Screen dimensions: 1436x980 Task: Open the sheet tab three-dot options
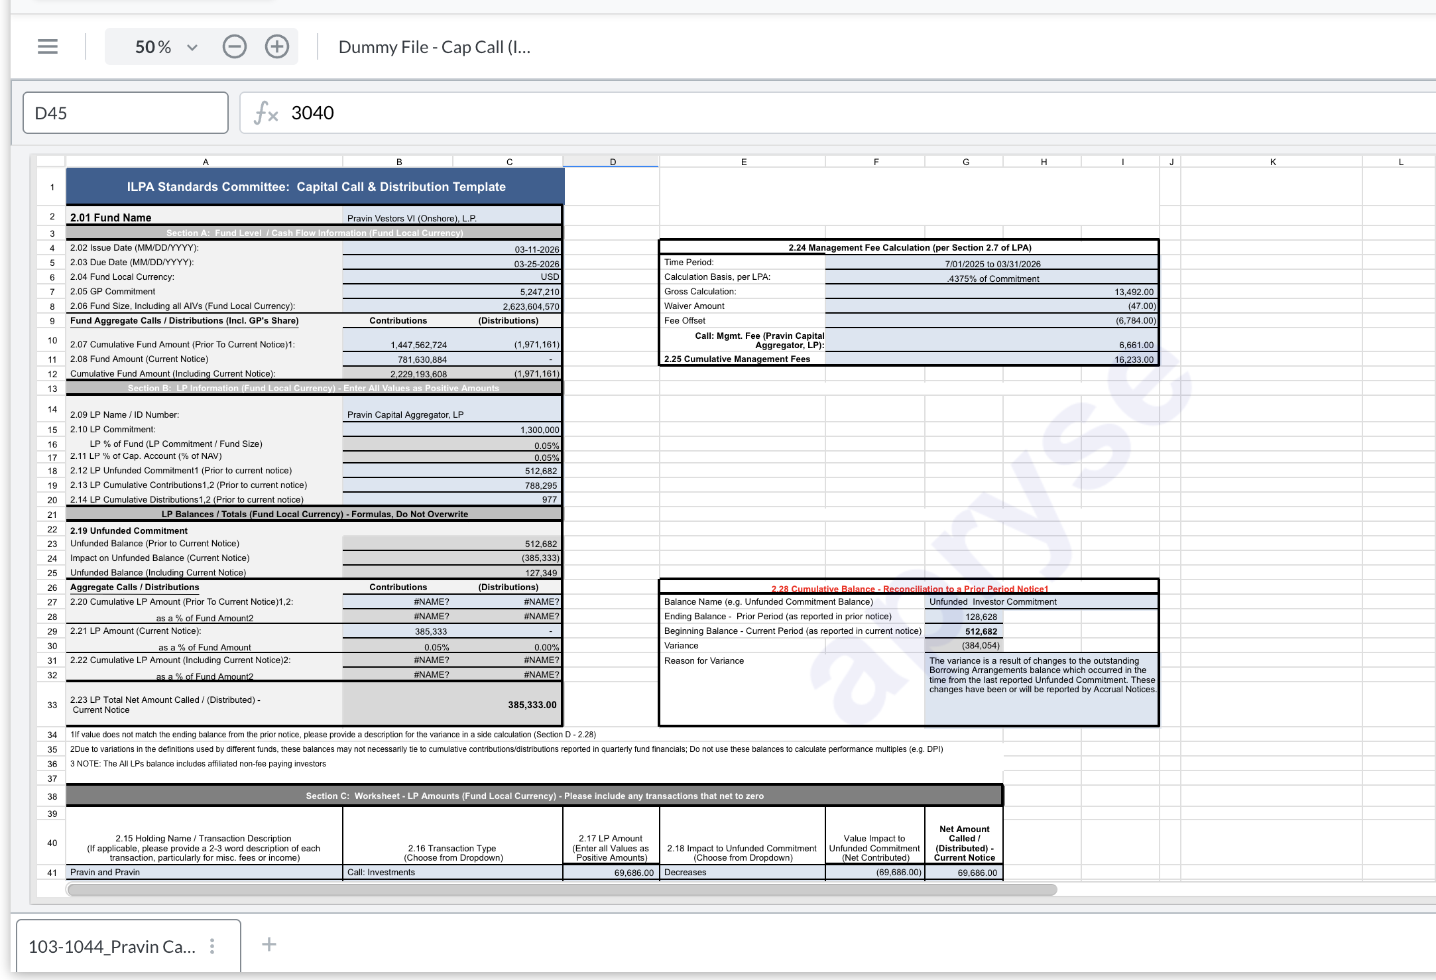coord(212,946)
